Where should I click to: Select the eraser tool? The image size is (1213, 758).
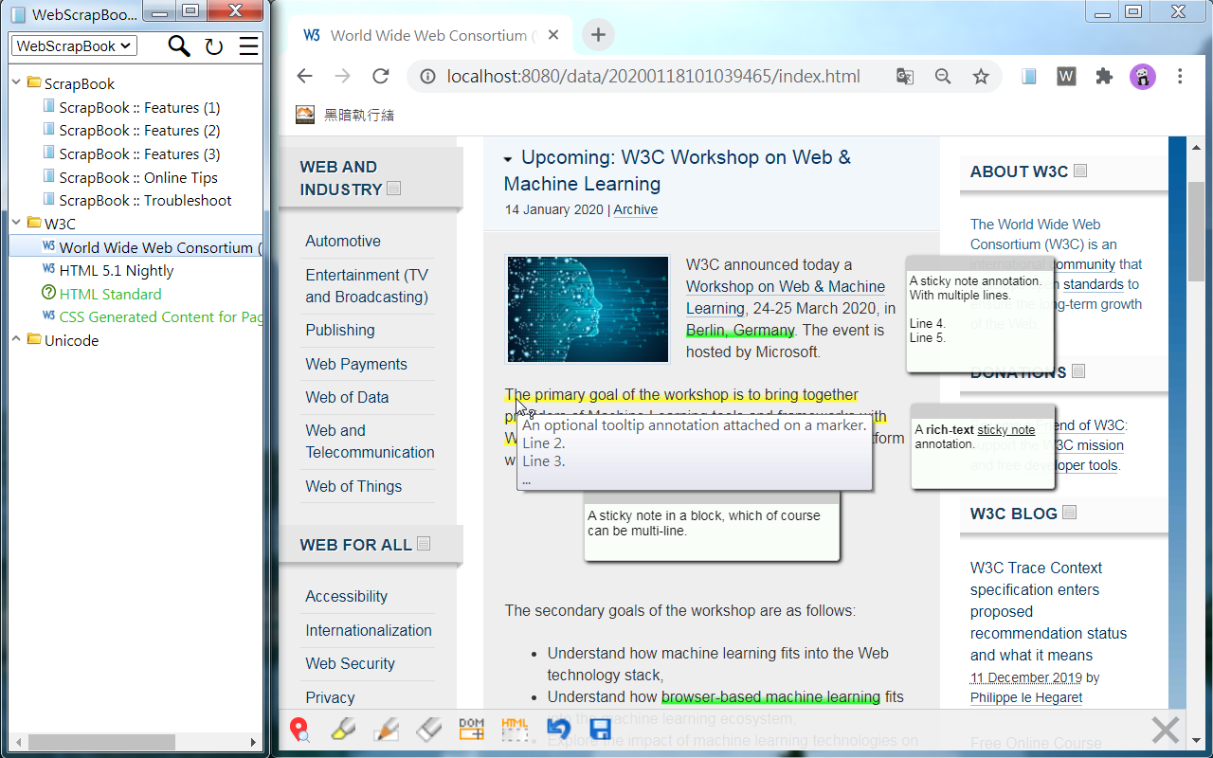coord(429,729)
